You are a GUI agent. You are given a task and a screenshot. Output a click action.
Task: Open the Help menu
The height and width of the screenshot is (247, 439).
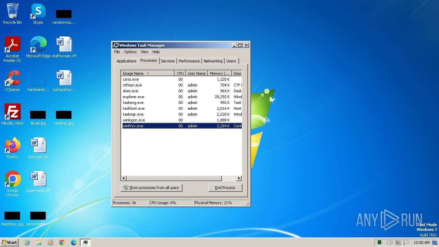click(x=156, y=52)
